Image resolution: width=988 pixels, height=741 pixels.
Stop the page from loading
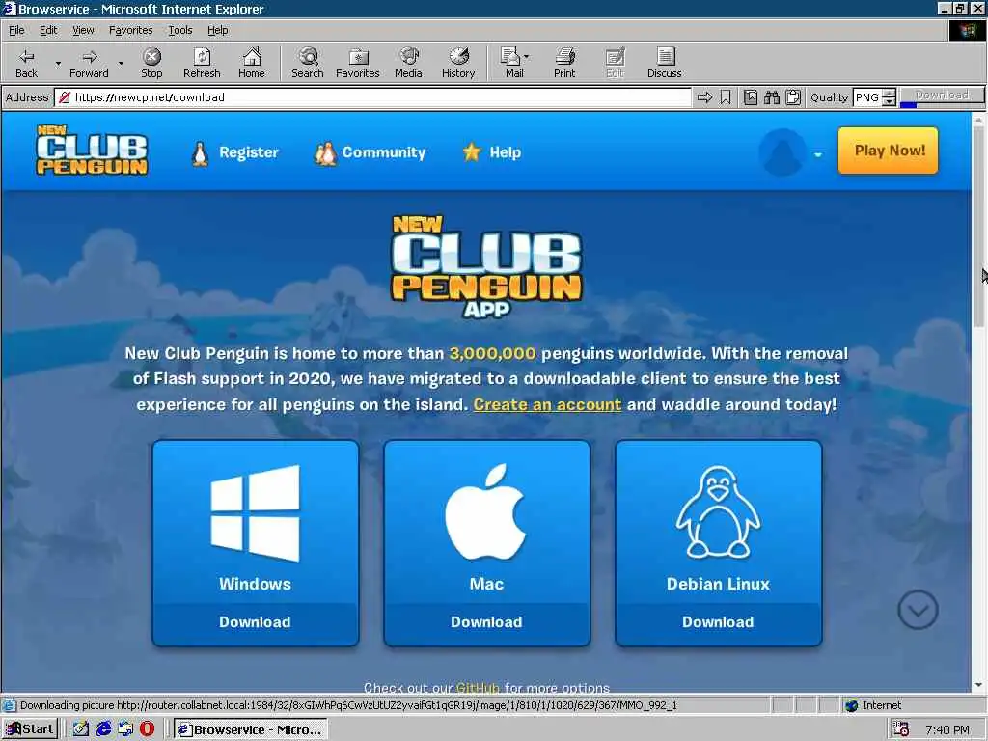point(151,63)
